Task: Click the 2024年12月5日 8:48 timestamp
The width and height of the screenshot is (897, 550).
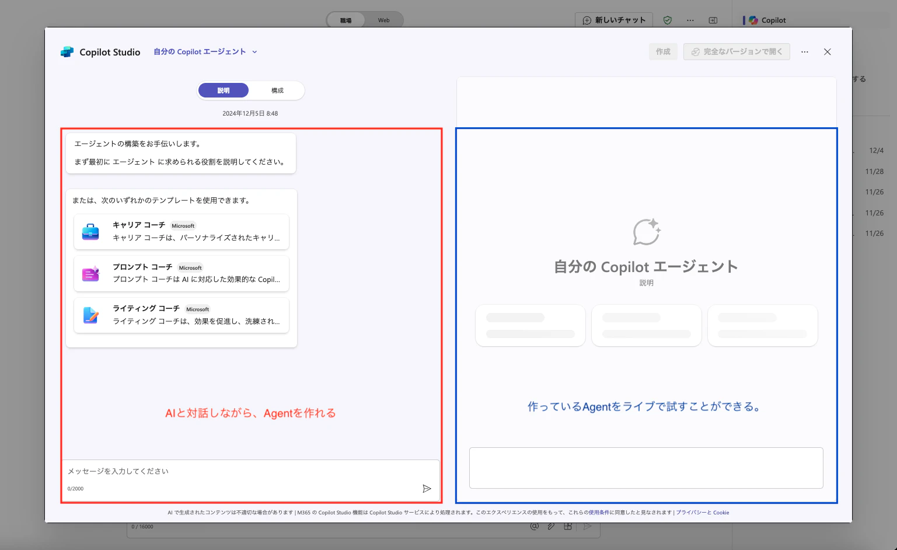Action: pyautogui.click(x=250, y=113)
